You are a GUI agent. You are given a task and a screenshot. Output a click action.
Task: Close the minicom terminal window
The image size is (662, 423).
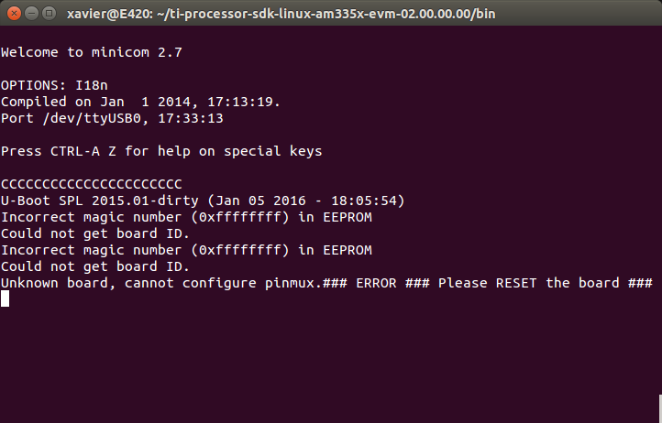tap(14, 14)
